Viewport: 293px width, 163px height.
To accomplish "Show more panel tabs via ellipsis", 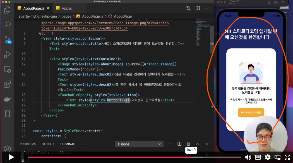I will click(83, 144).
